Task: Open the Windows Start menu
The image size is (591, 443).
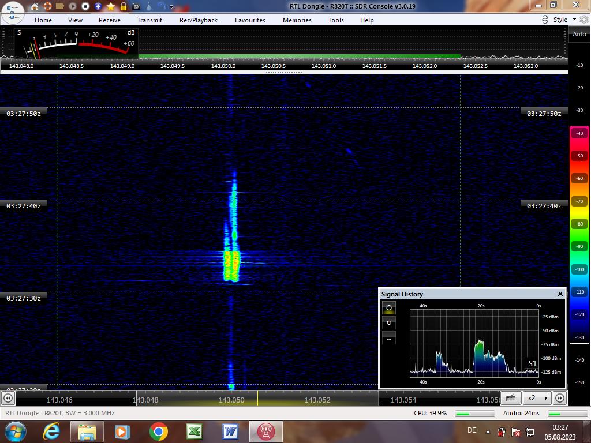Action: [16, 431]
